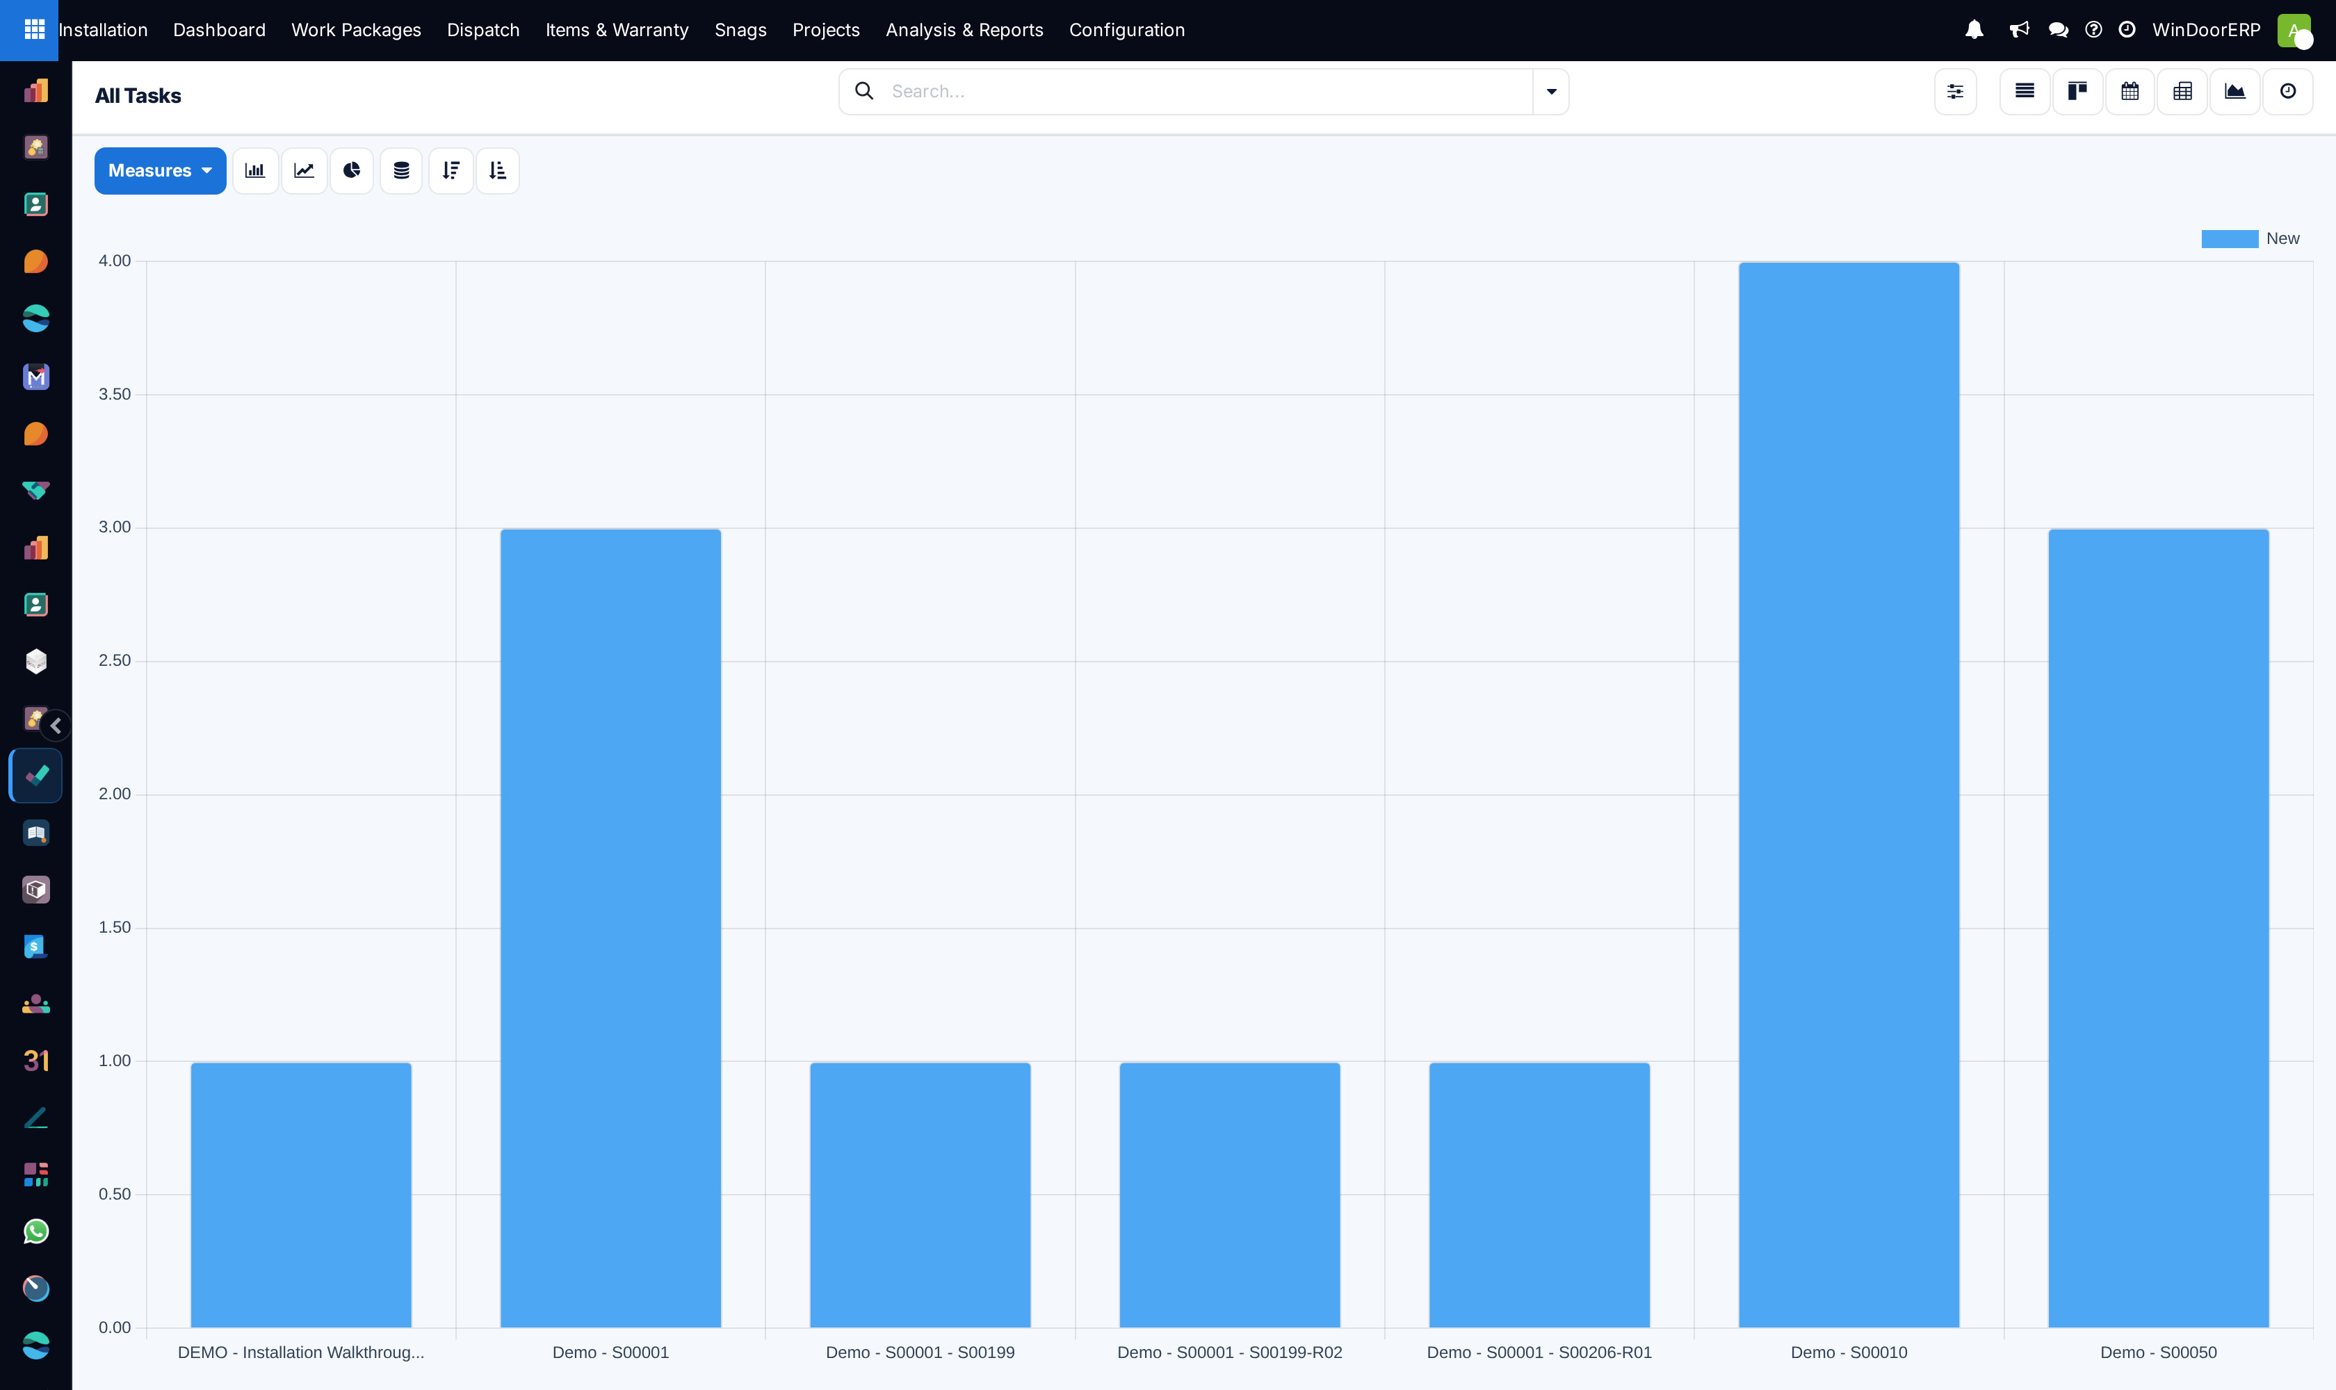This screenshot has width=2336, height=1390.
Task: Sort chart in ascending order
Action: (x=498, y=170)
